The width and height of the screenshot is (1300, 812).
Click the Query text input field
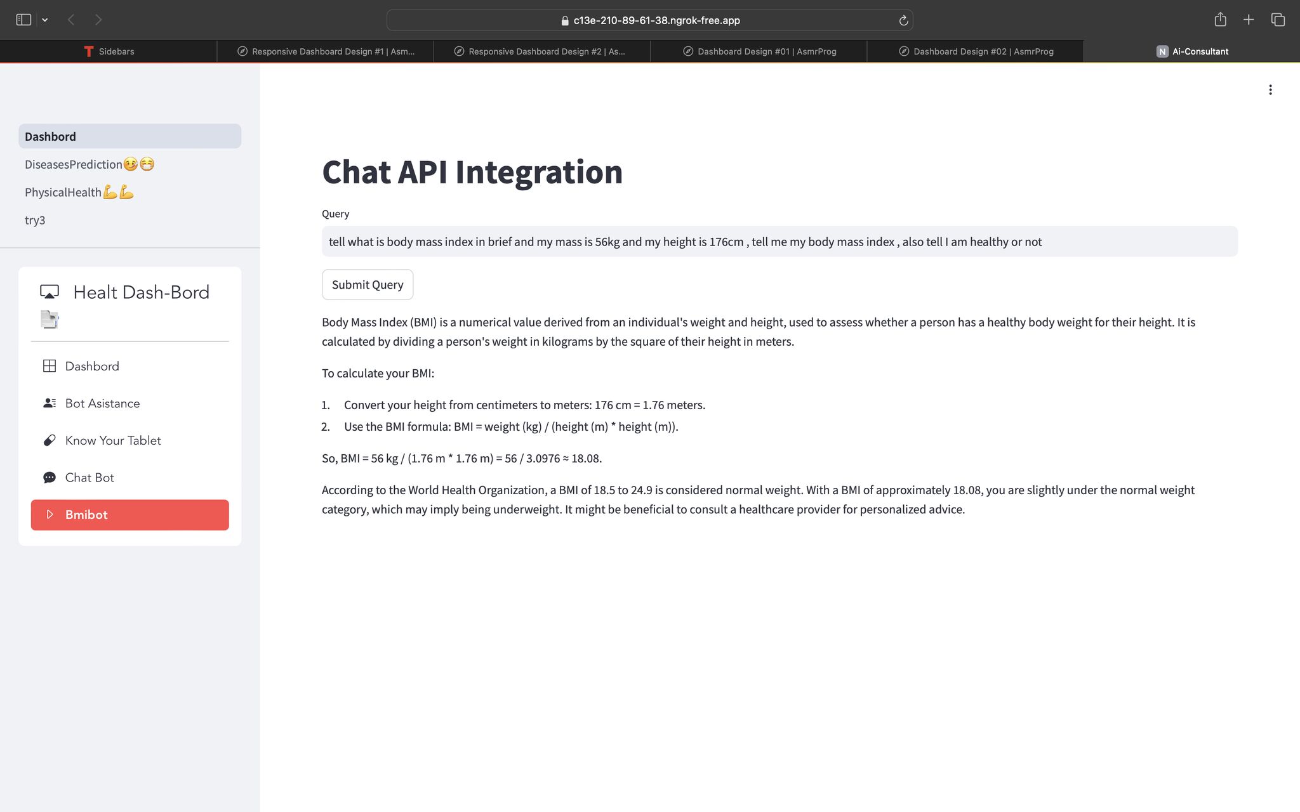click(x=779, y=242)
